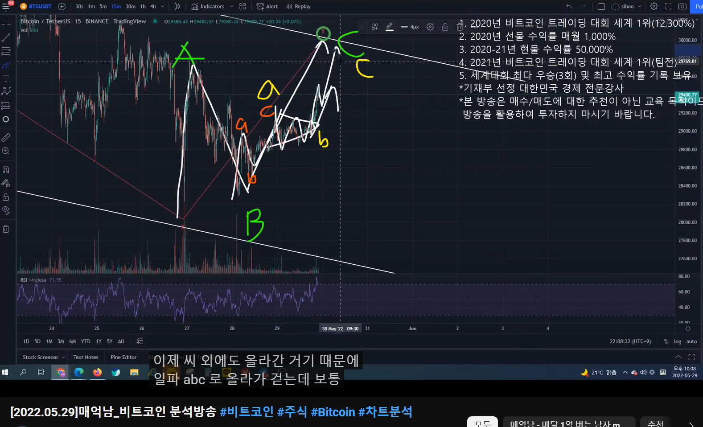The image size is (703, 427).
Task: Set date range to All
Action: [121, 341]
